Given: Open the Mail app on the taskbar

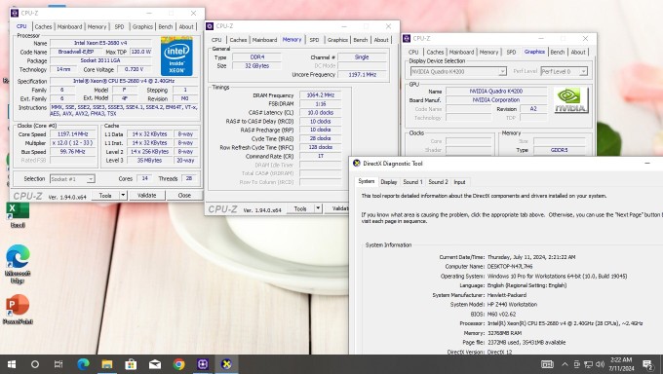Looking at the screenshot, I should click(x=155, y=364).
